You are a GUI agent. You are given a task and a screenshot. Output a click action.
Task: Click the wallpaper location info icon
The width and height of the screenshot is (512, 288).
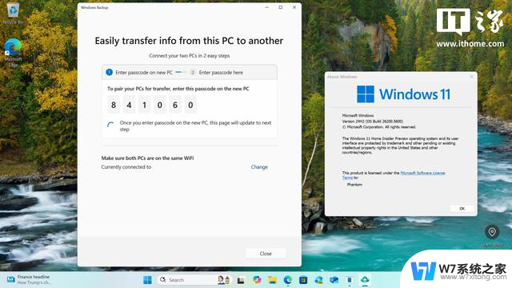click(x=492, y=232)
